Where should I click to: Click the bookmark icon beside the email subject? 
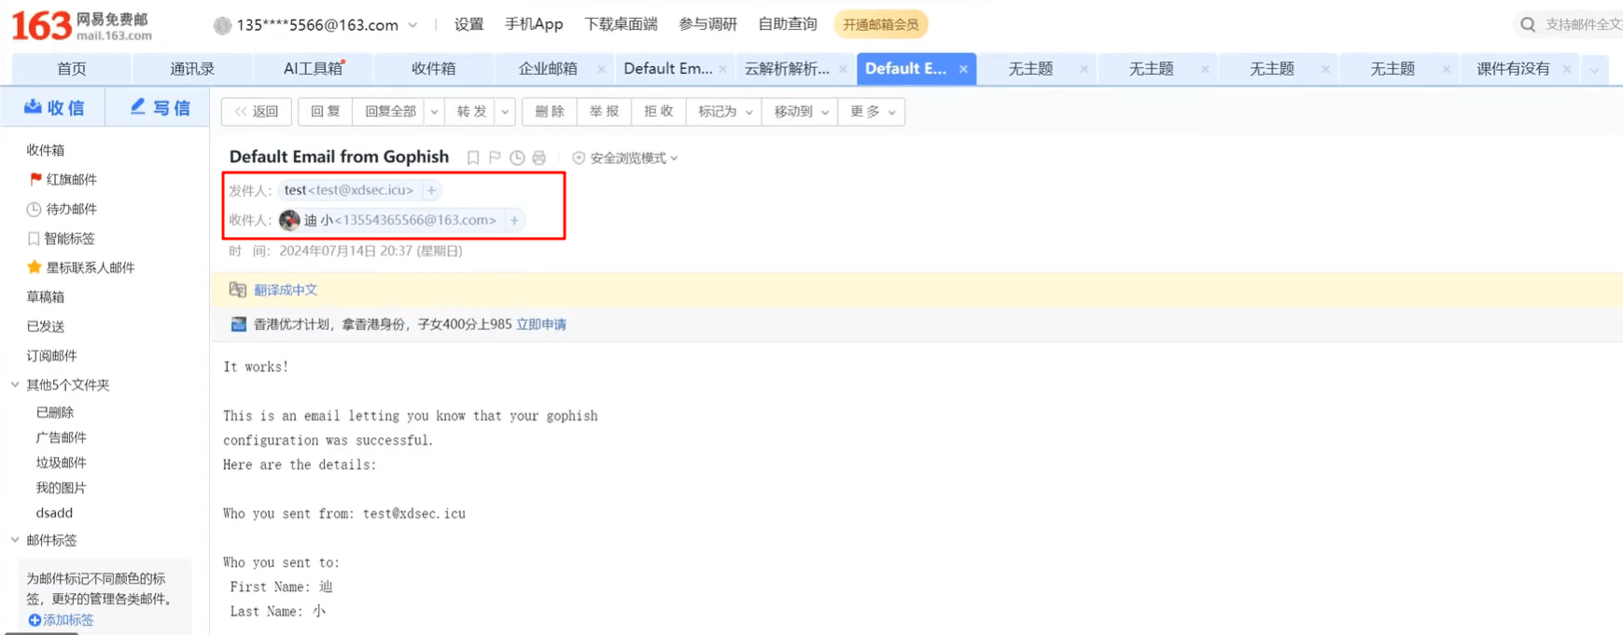[473, 158]
